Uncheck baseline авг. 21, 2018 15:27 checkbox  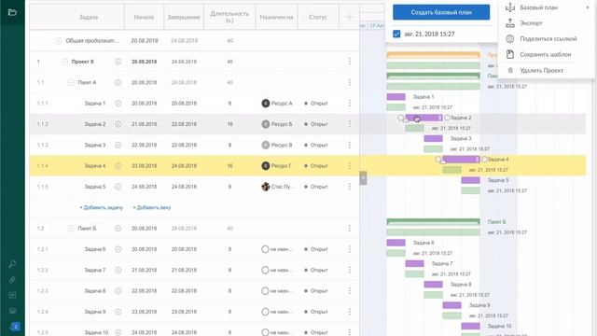coord(396,34)
